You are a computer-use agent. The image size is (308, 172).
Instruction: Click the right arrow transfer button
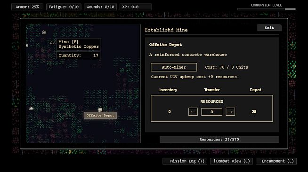pyautogui.click(x=230, y=112)
